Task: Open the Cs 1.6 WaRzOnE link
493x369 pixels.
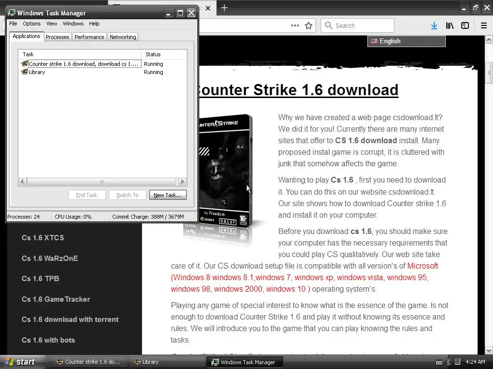Action: pyautogui.click(x=50, y=258)
